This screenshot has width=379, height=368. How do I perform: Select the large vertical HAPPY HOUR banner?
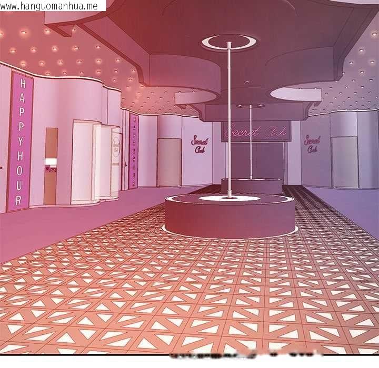(x=20, y=142)
